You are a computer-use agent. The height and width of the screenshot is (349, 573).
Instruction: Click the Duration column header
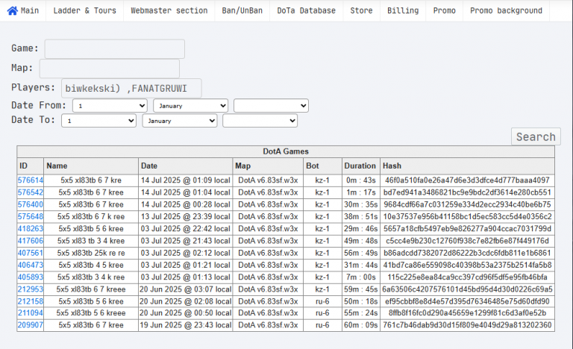coord(360,166)
